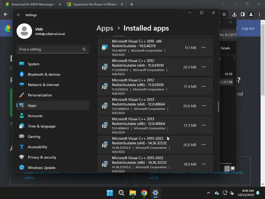The width and height of the screenshot is (265, 199).
Task: Click the Visual C++ 2013 x64 installer icon
Action: 105,106
